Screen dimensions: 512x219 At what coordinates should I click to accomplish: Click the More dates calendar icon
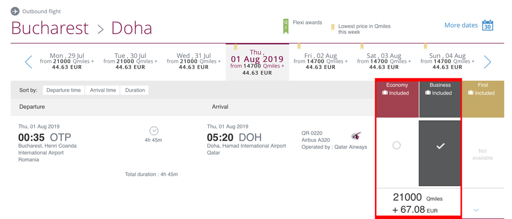tap(487, 25)
